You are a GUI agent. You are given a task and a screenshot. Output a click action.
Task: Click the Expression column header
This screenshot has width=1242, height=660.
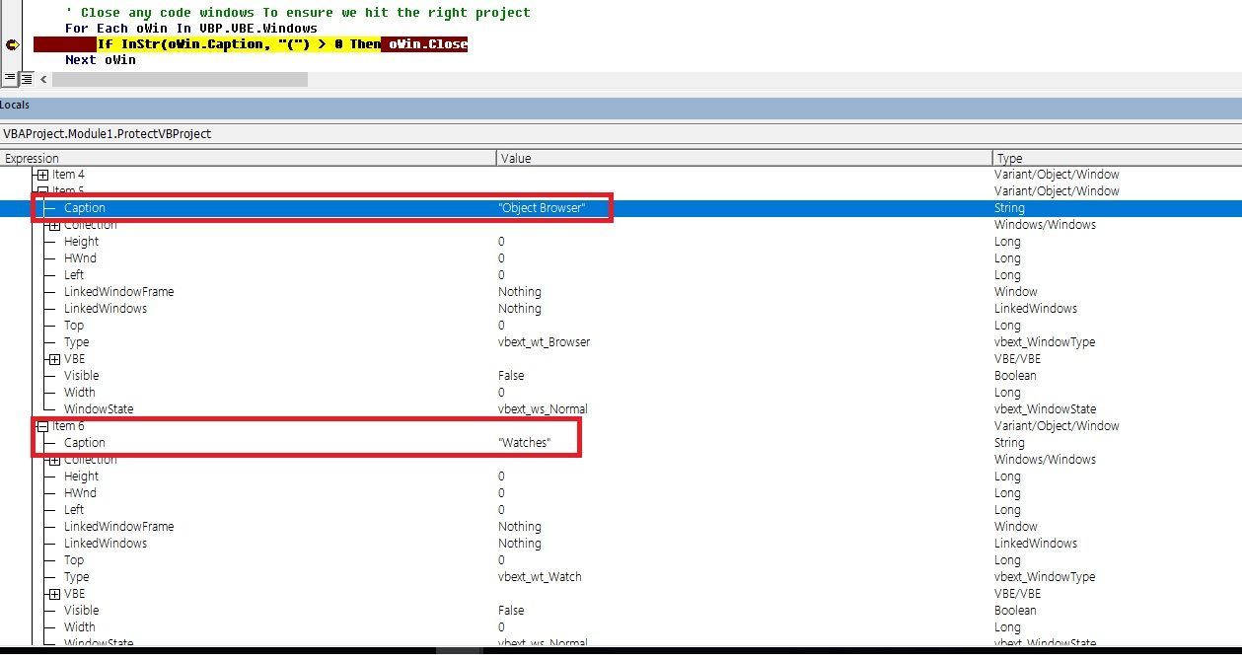pyautogui.click(x=248, y=158)
